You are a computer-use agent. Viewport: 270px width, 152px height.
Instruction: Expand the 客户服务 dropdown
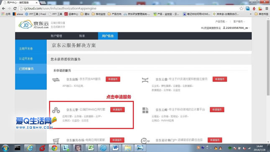click(239, 21)
